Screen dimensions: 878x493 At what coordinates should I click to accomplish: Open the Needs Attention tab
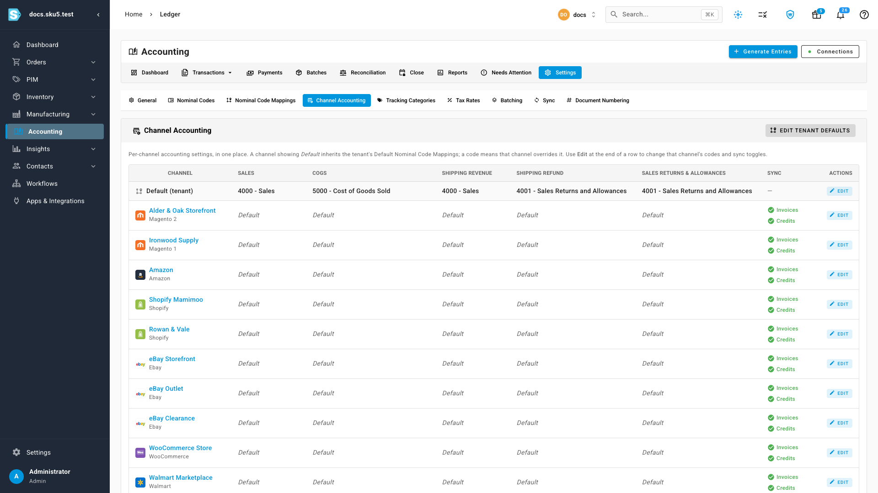(x=506, y=73)
